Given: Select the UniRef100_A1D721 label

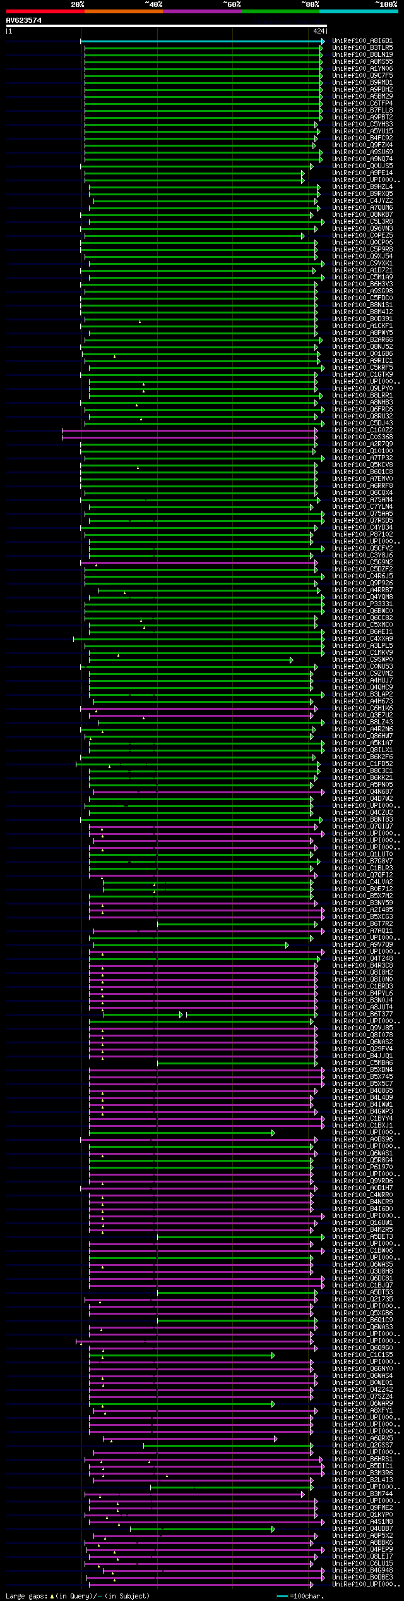Looking at the screenshot, I should point(362,271).
